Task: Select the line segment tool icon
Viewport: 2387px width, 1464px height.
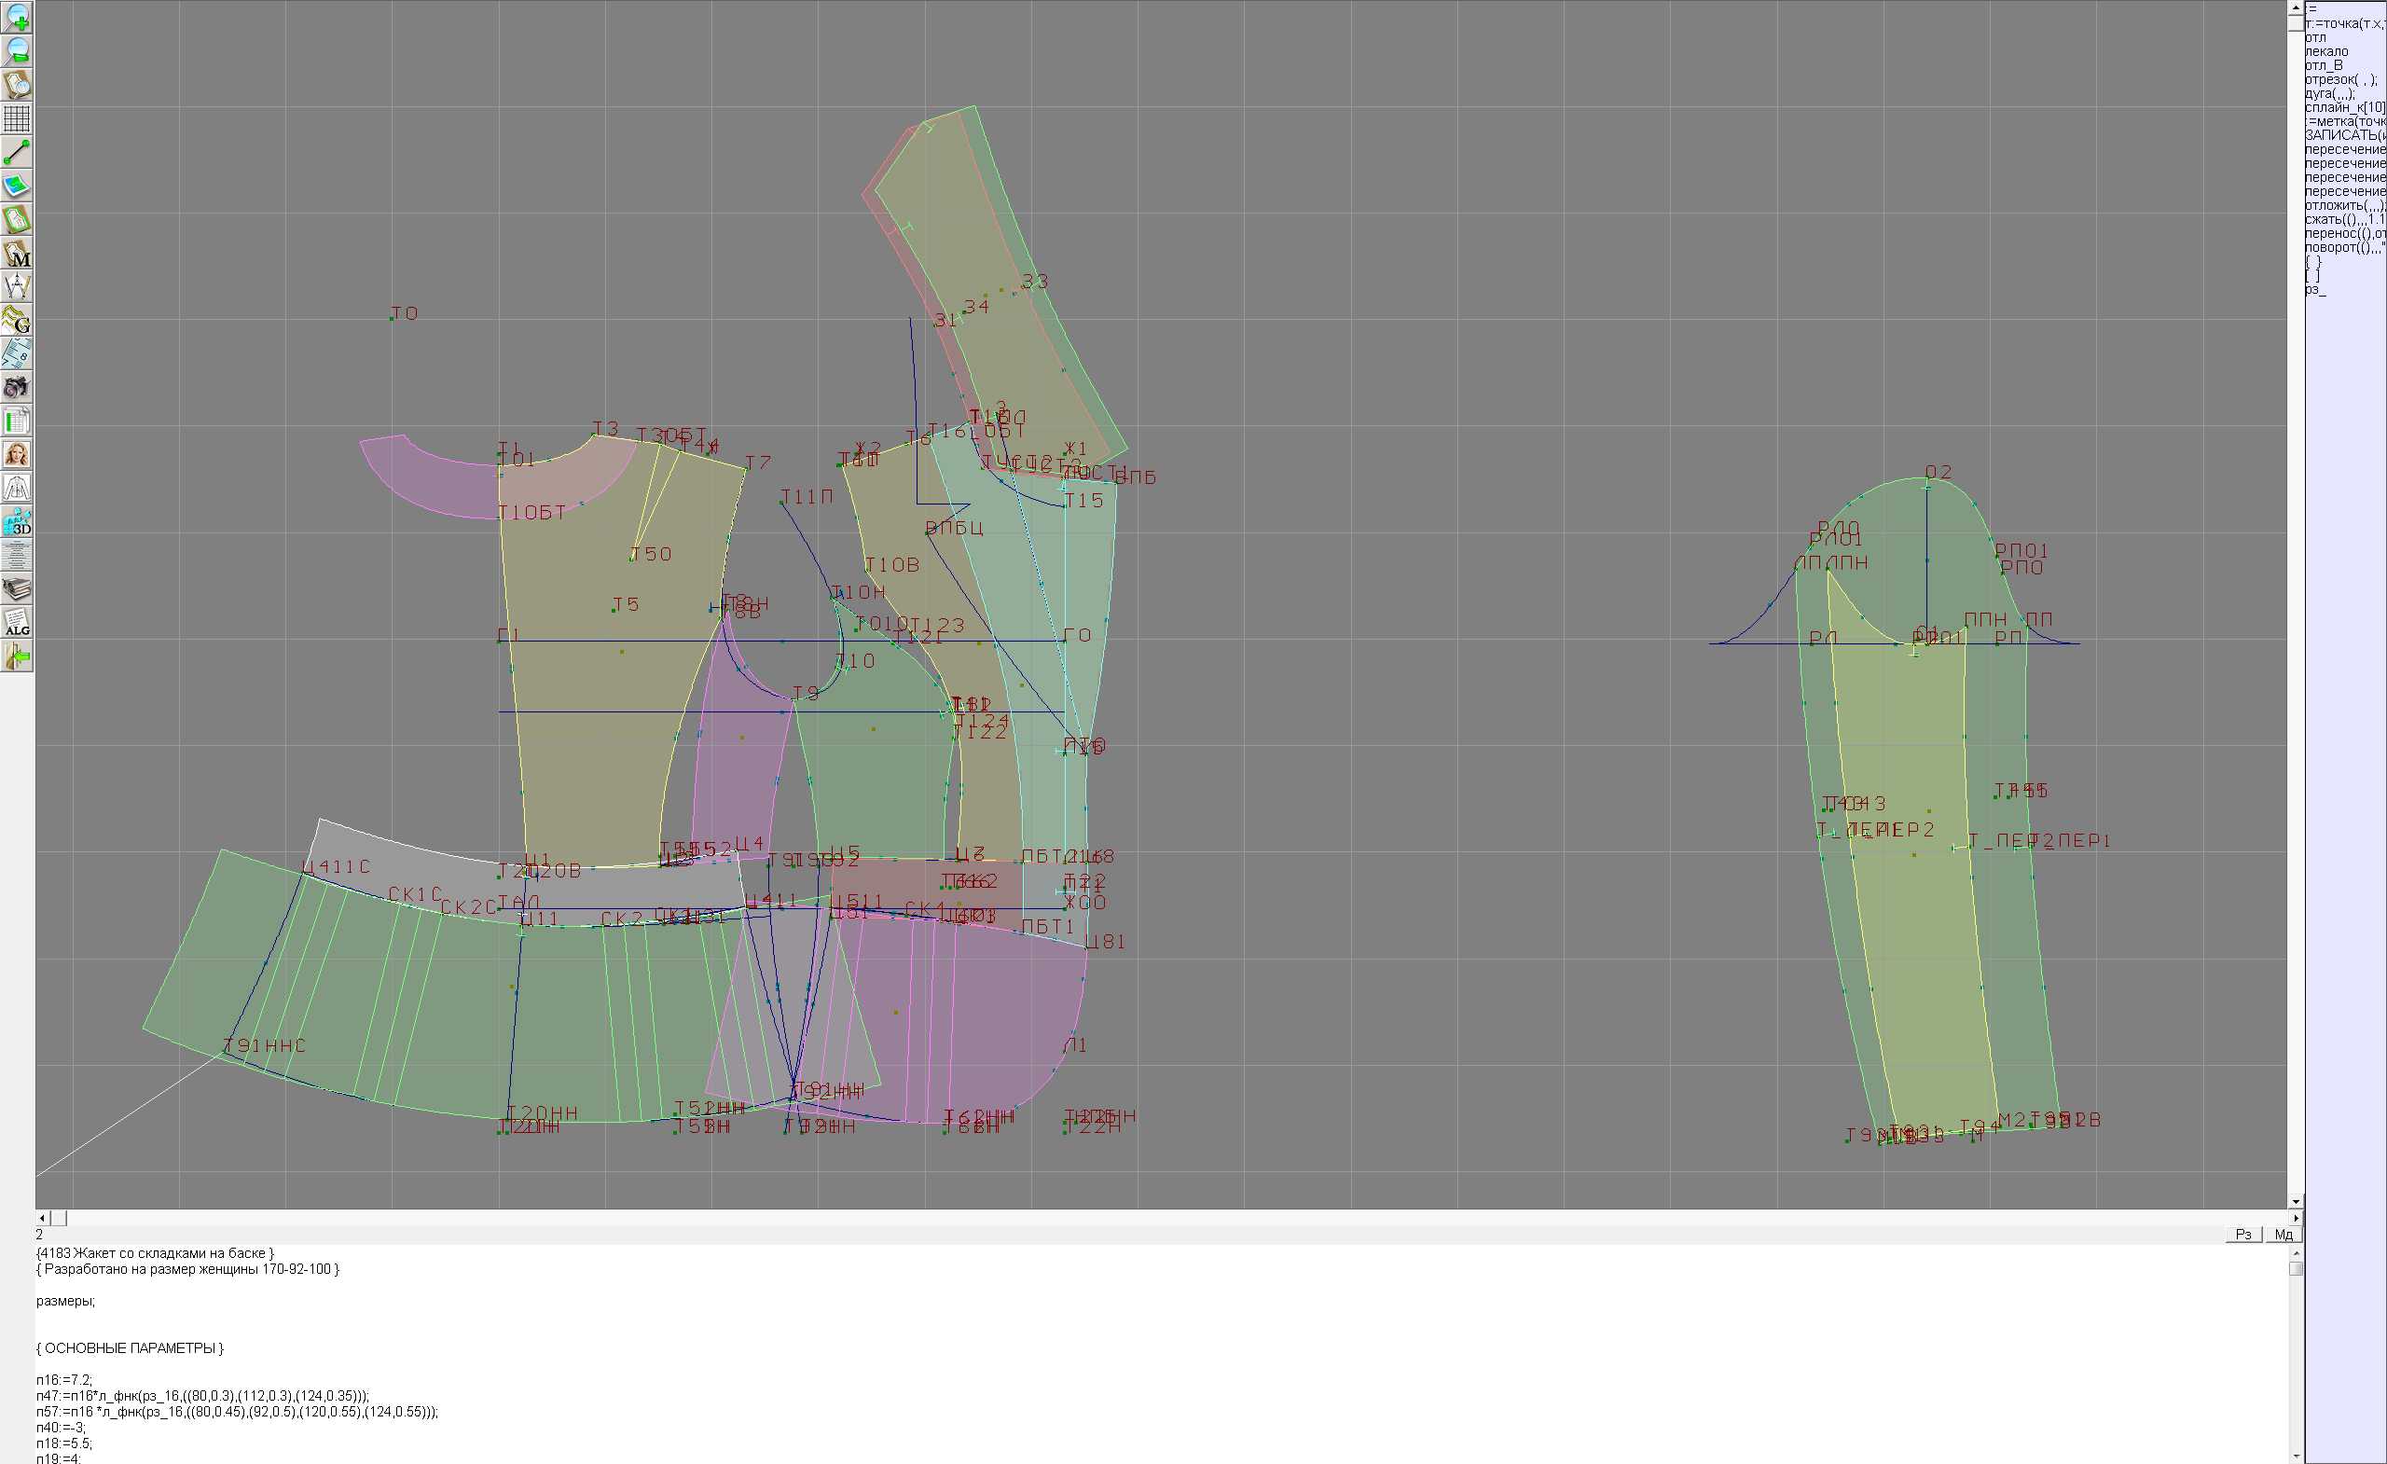Action: tap(18, 152)
